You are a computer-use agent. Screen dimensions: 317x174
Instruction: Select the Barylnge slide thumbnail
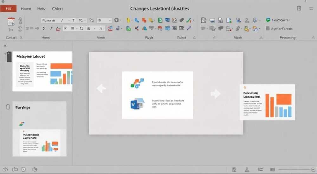pos(39,129)
